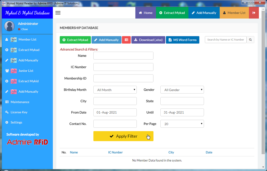Open Settings from the sidebar
267x171 pixels.
point(16,122)
